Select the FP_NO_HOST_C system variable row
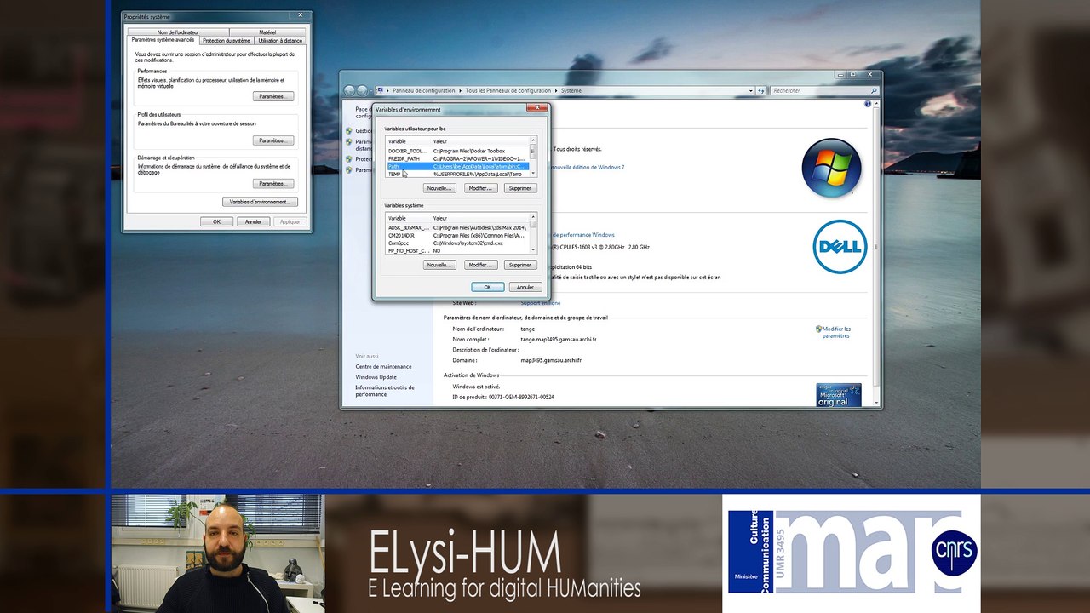Screen dimensions: 1090x613 tap(457, 251)
